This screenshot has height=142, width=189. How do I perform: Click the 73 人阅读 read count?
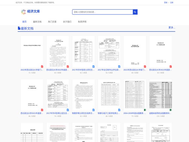click(x=135, y=116)
